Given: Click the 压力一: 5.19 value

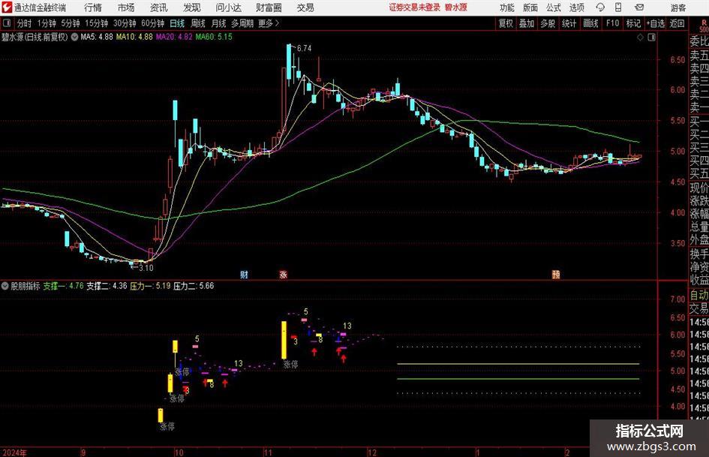Looking at the screenshot, I should coord(150,286).
